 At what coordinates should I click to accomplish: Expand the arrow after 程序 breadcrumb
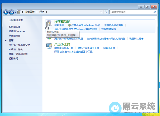tap(47, 12)
